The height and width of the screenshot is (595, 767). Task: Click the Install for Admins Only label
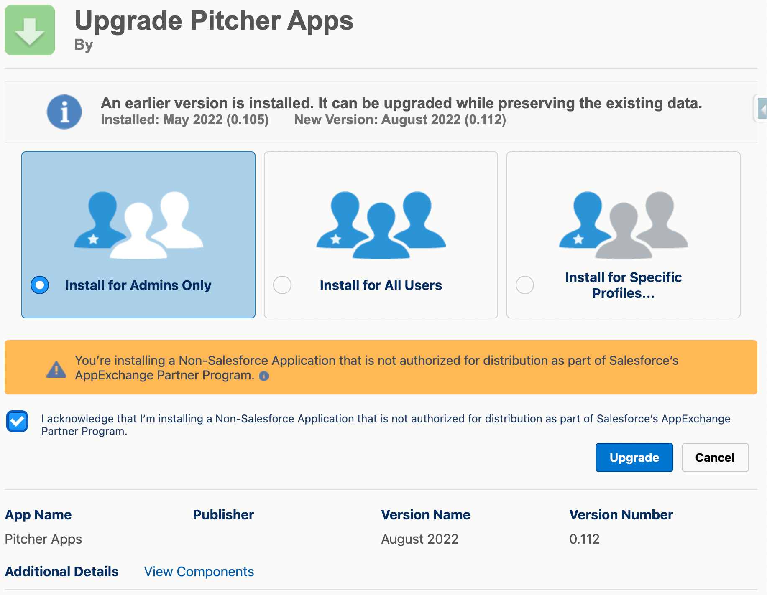coord(138,285)
